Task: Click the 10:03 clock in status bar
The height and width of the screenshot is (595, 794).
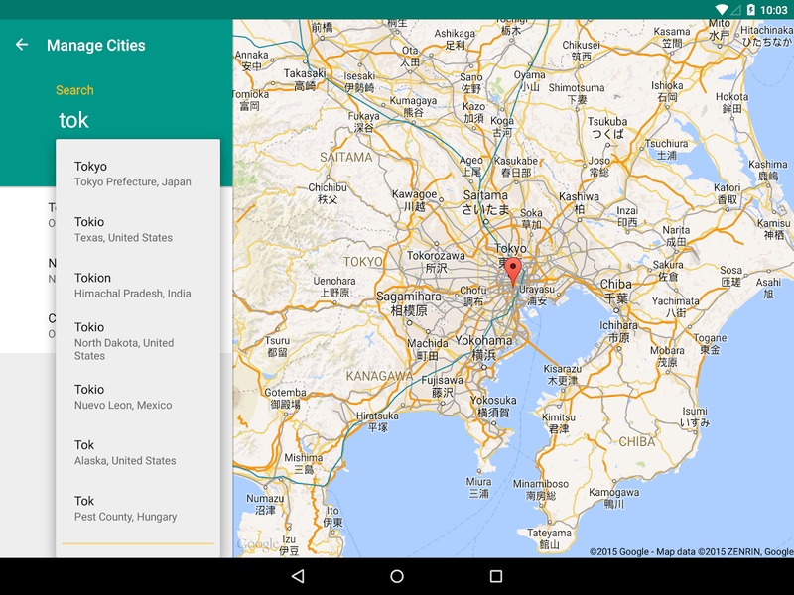Action: [774, 10]
